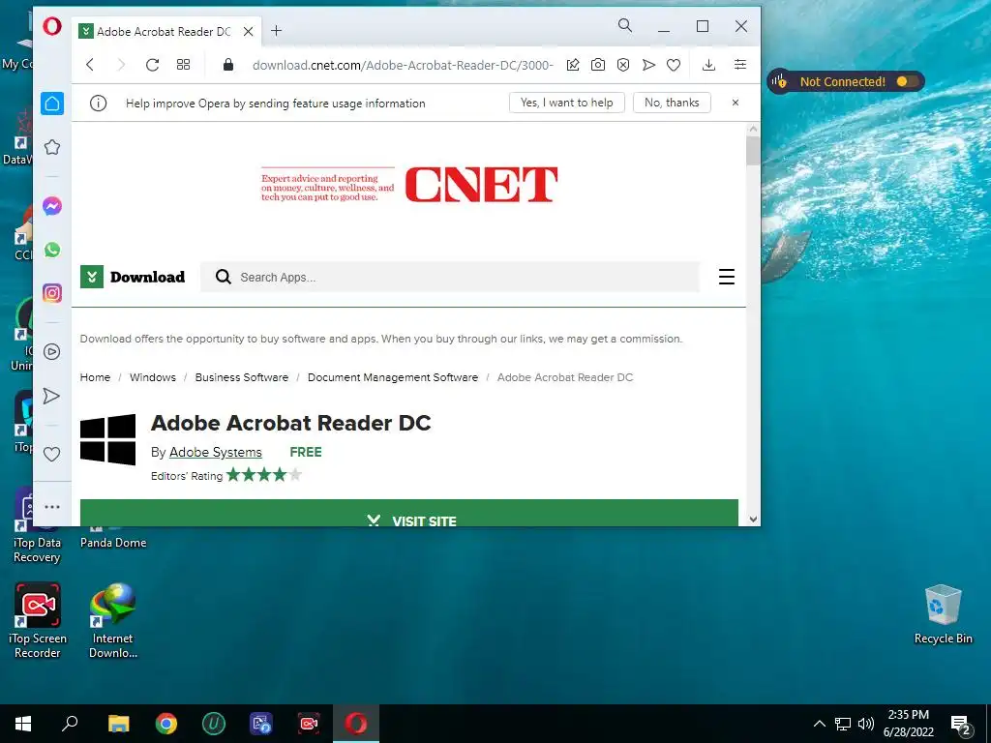Click the ad blocker shield icon
991x743 pixels.
pyautogui.click(x=623, y=65)
